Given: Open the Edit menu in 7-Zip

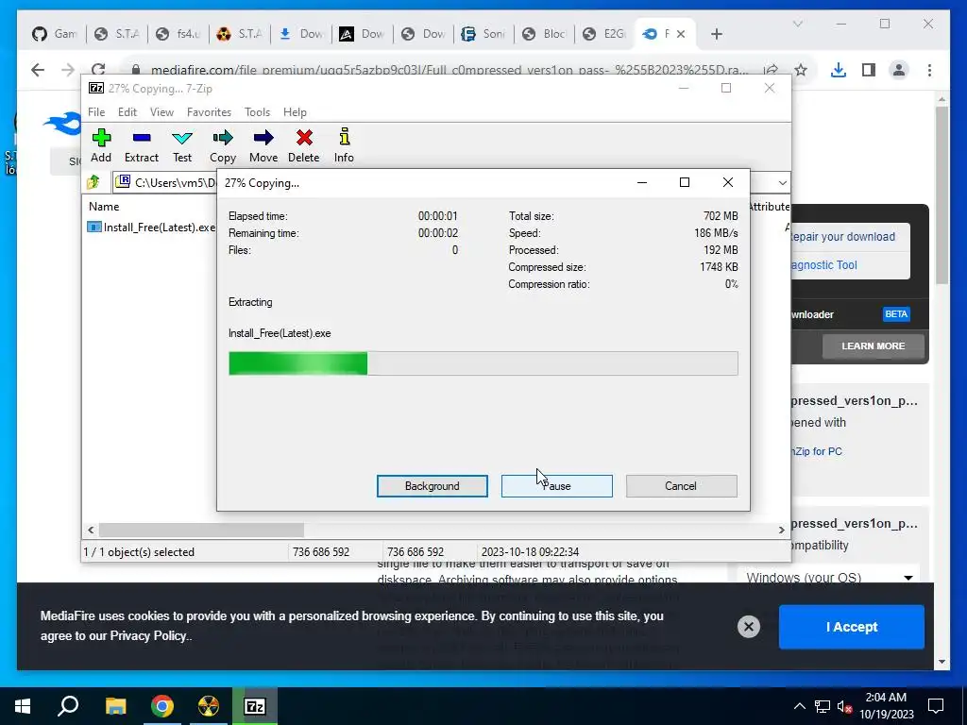Looking at the screenshot, I should (127, 112).
